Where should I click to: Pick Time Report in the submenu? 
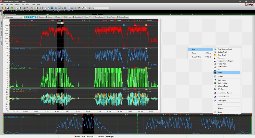pos(227,101)
